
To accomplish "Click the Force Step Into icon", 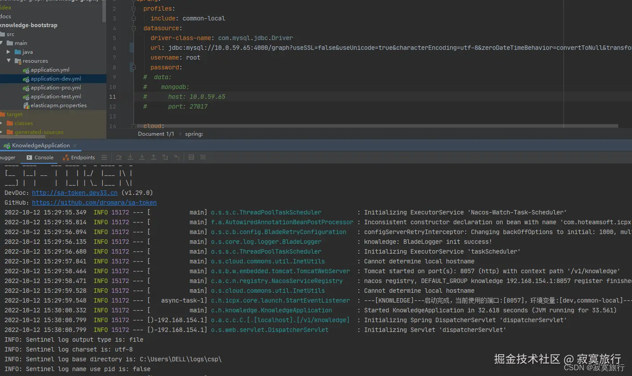I will [142, 157].
